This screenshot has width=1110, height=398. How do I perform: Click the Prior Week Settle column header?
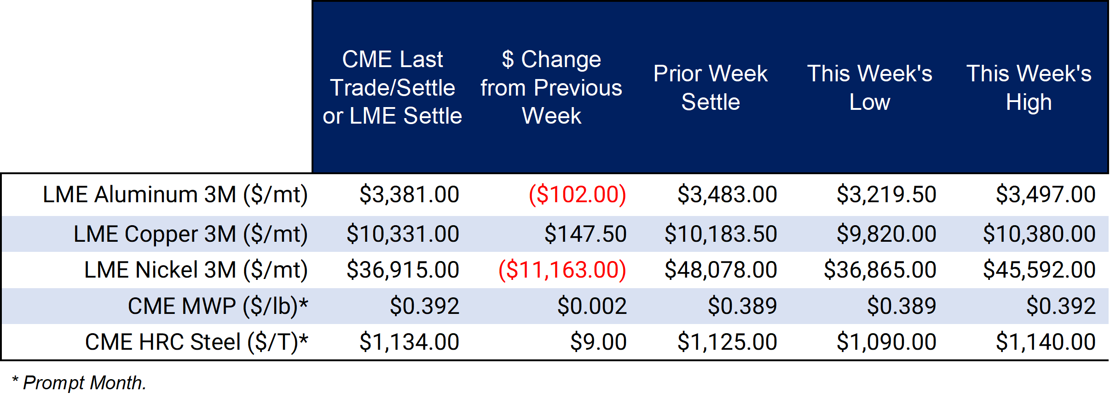[711, 87]
